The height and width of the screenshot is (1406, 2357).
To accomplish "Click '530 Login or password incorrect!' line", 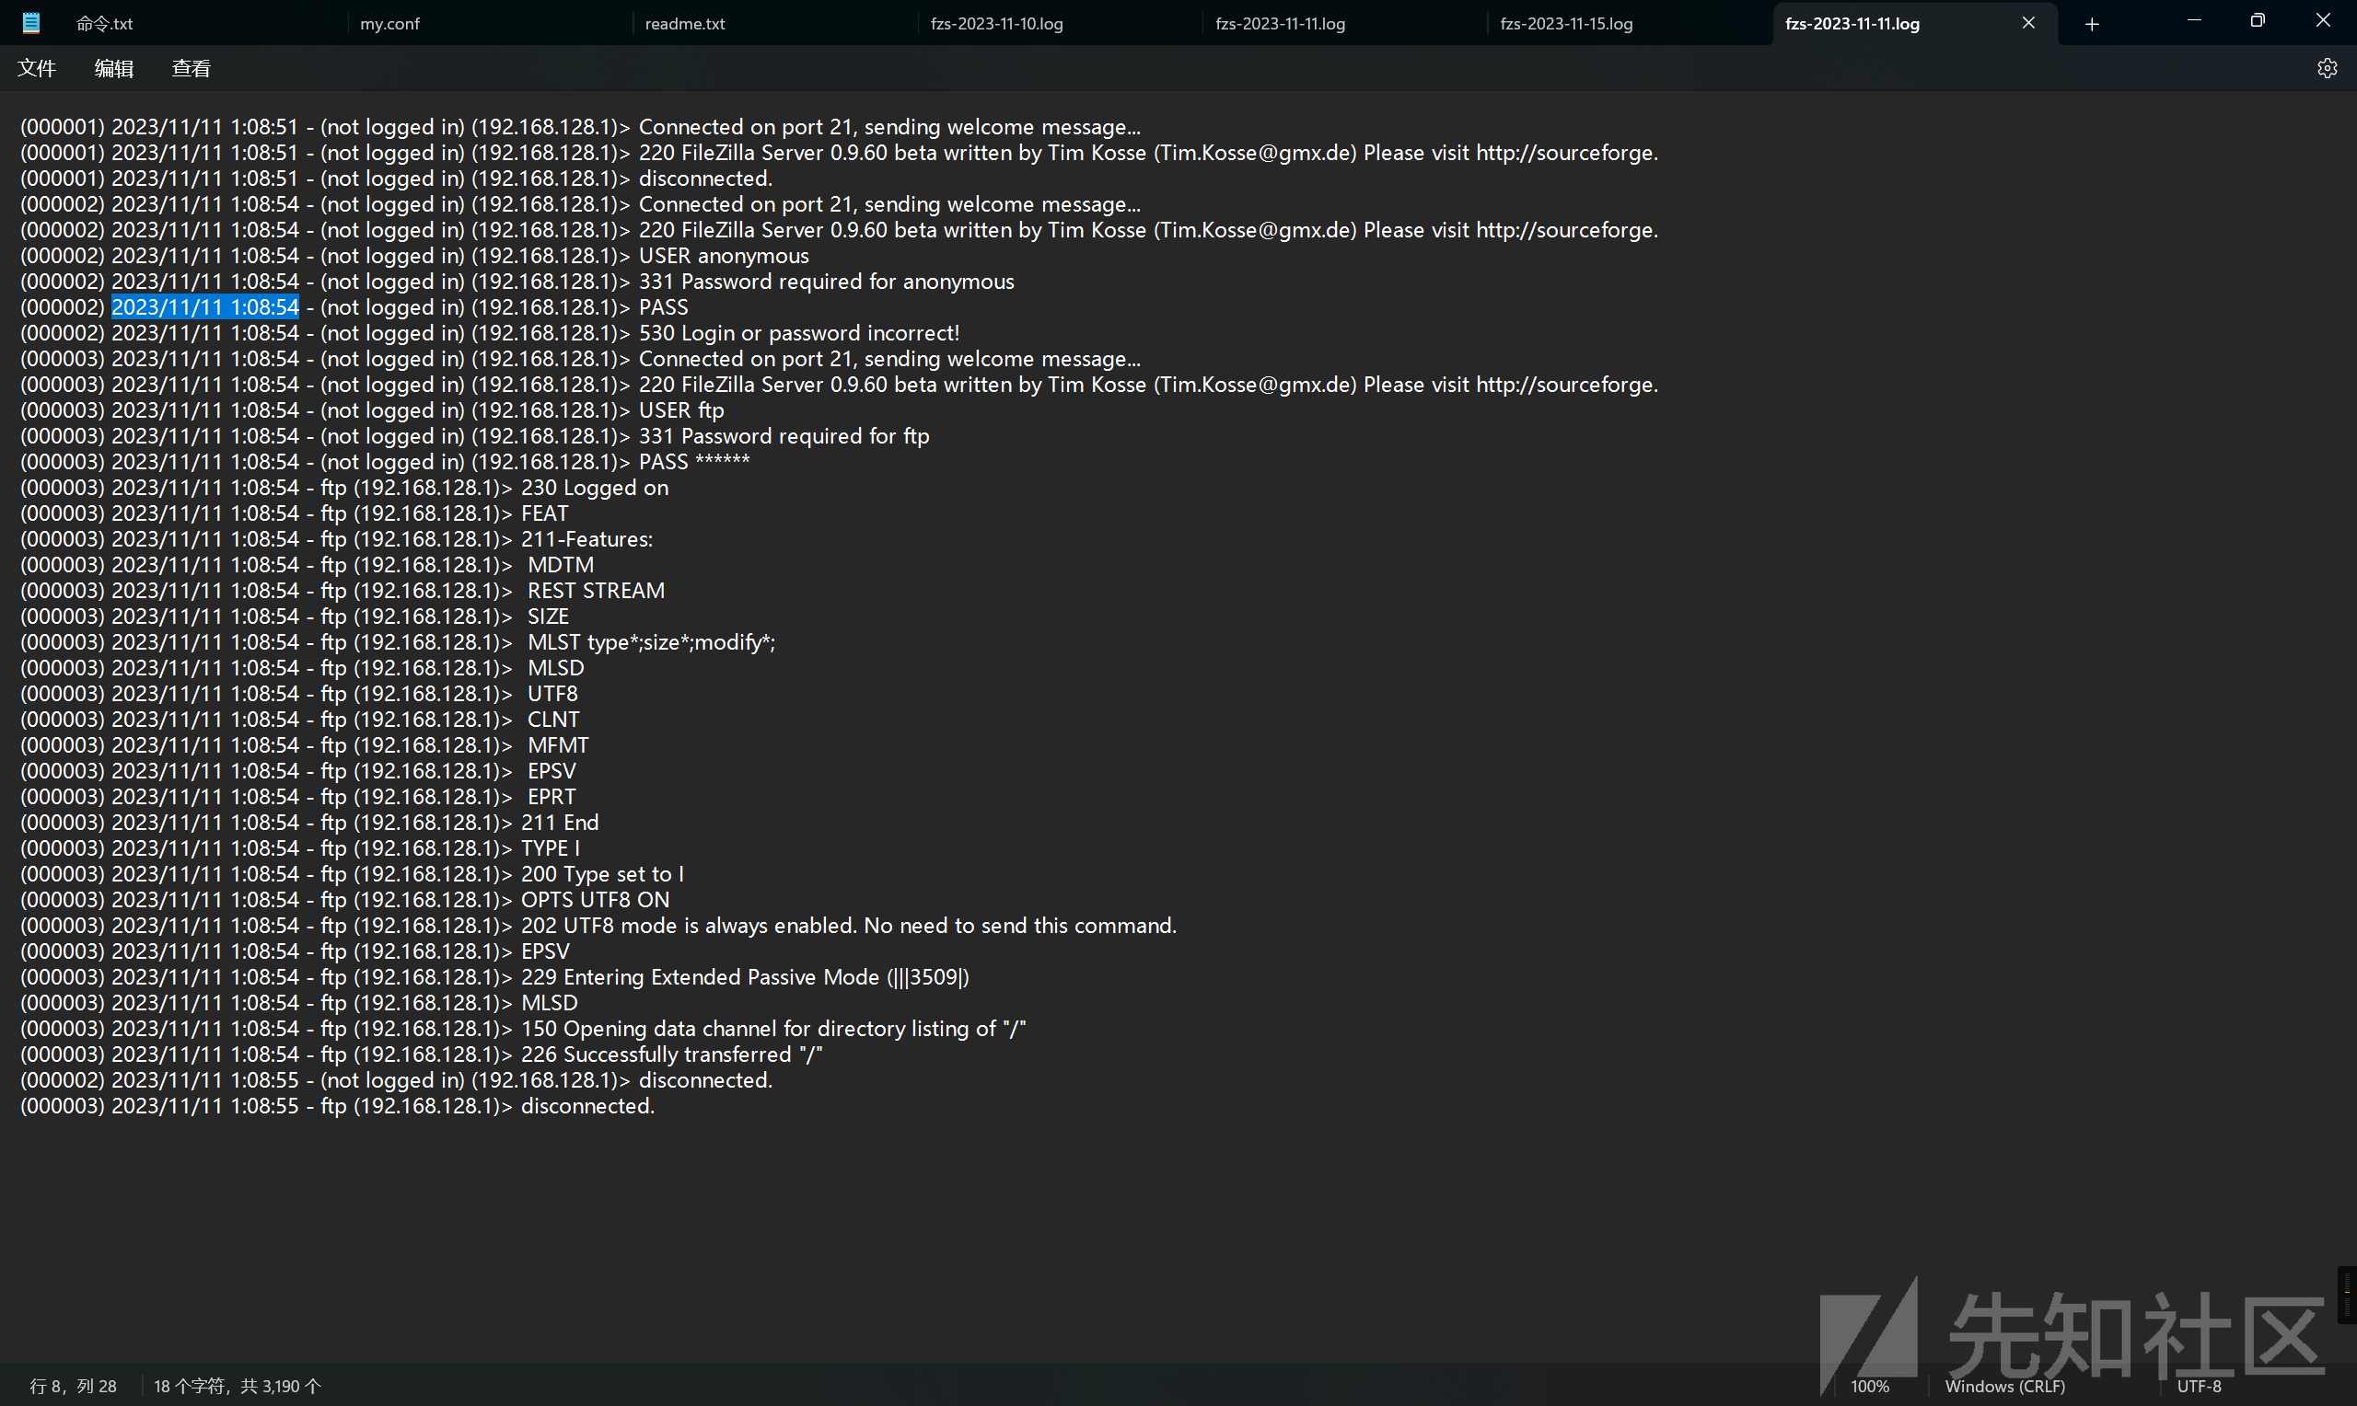I will 490,333.
